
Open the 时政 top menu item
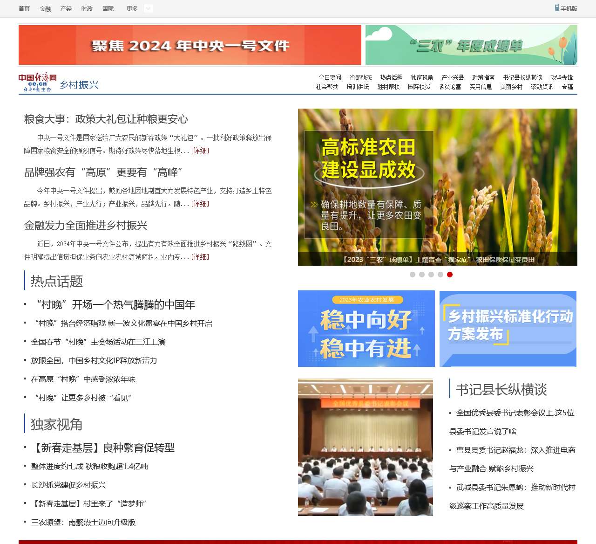[x=87, y=8]
